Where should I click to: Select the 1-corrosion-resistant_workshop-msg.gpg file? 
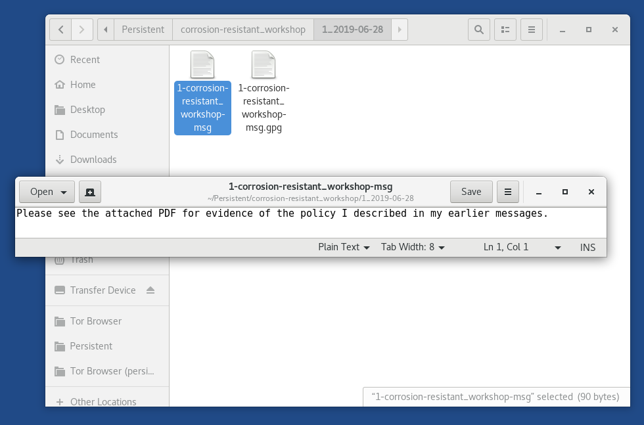[x=264, y=93]
